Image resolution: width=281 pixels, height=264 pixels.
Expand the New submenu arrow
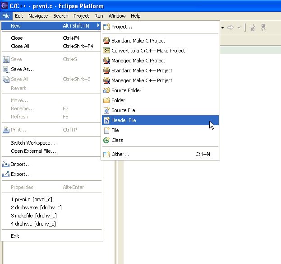(98, 26)
